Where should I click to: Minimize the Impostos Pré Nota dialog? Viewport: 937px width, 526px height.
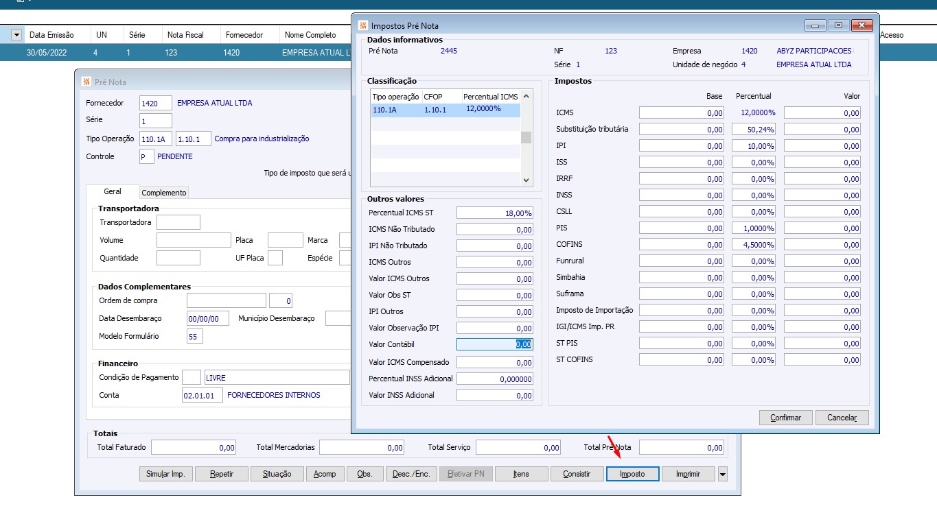click(815, 25)
